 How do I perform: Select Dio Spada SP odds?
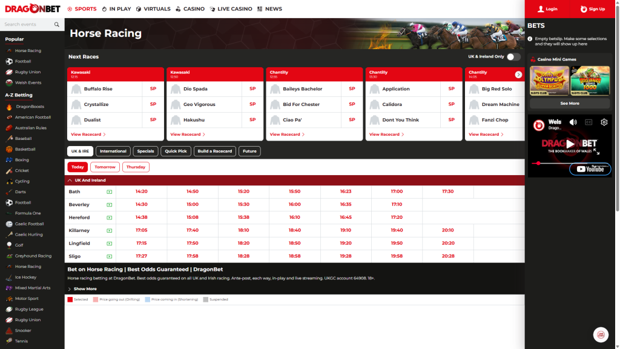[x=252, y=89]
